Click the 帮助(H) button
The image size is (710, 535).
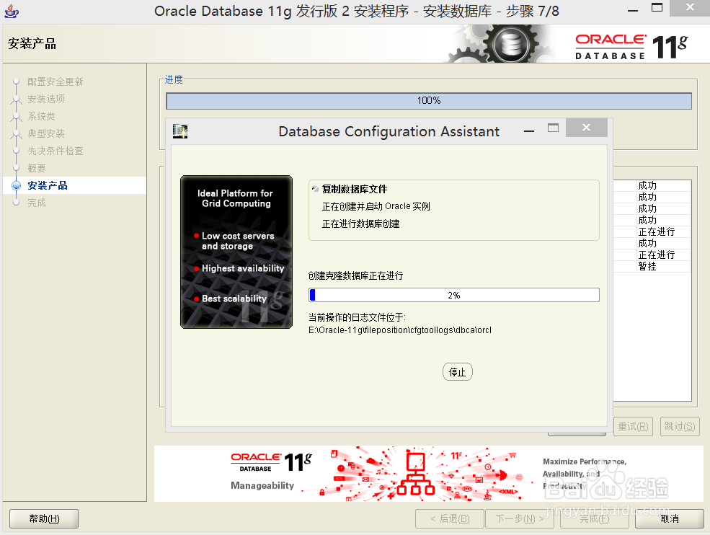44,518
